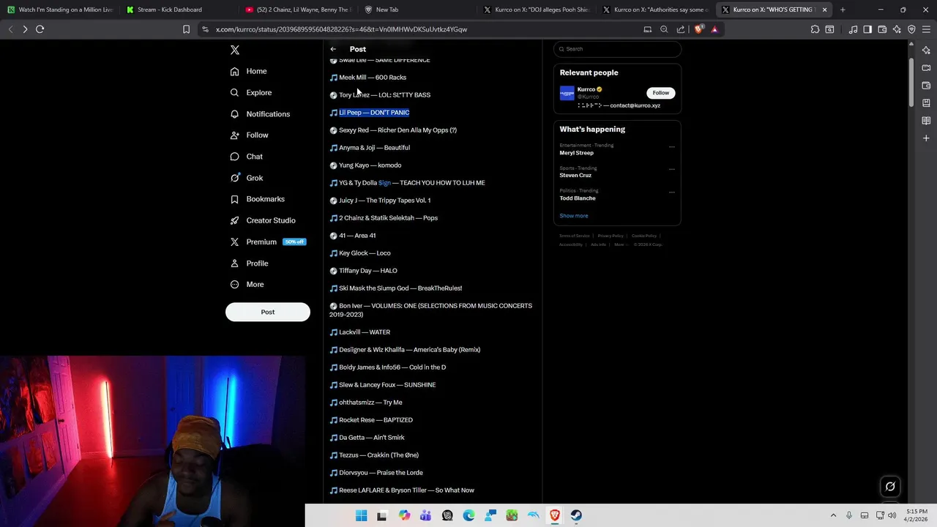Add item with side panel plus

tap(926, 138)
